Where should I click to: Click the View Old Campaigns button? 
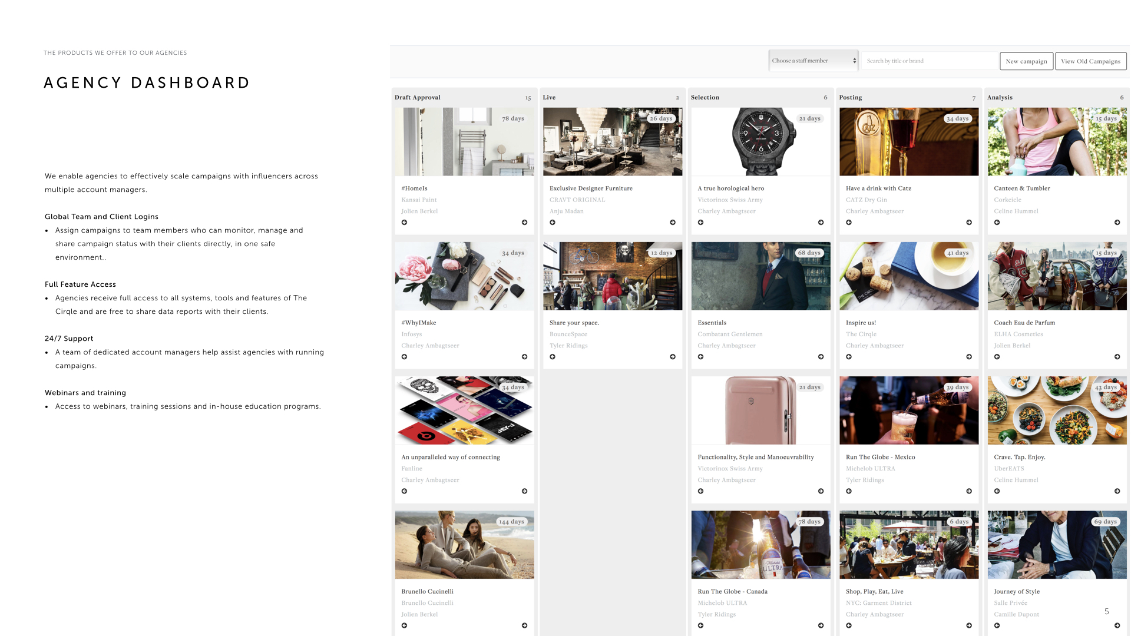[x=1090, y=61]
